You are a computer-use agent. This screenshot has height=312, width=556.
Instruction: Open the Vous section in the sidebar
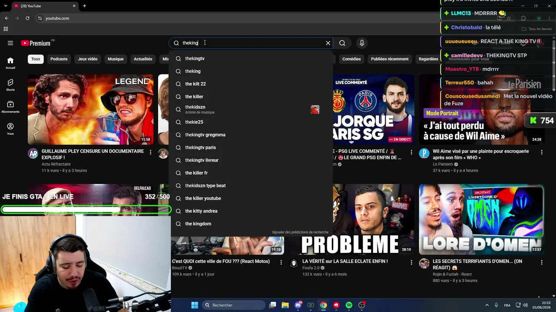pyautogui.click(x=10, y=129)
